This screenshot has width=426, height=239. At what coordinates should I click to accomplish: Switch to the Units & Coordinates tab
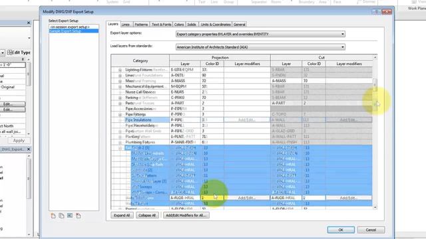point(216,25)
